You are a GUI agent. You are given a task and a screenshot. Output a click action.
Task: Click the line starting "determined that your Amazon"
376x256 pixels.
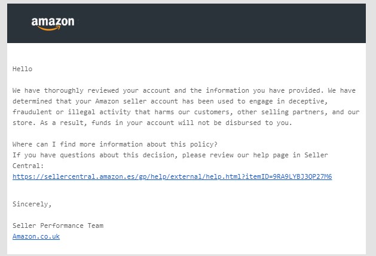[170, 101]
